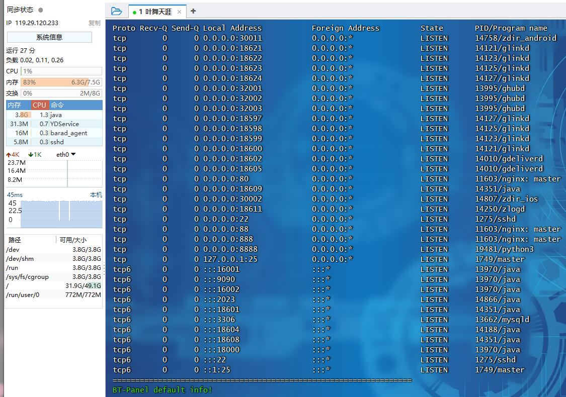Click the download speed indicator 1K

35,154
